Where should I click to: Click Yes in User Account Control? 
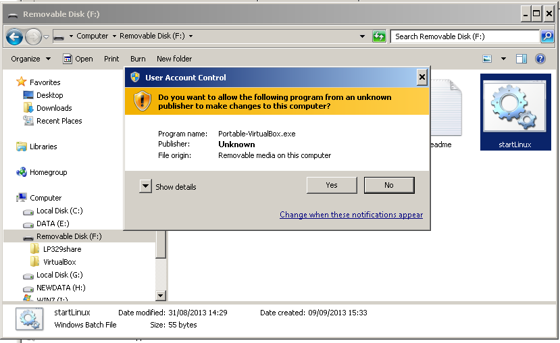pyautogui.click(x=332, y=185)
